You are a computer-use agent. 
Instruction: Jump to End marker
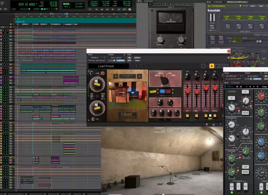(x=76, y=24)
